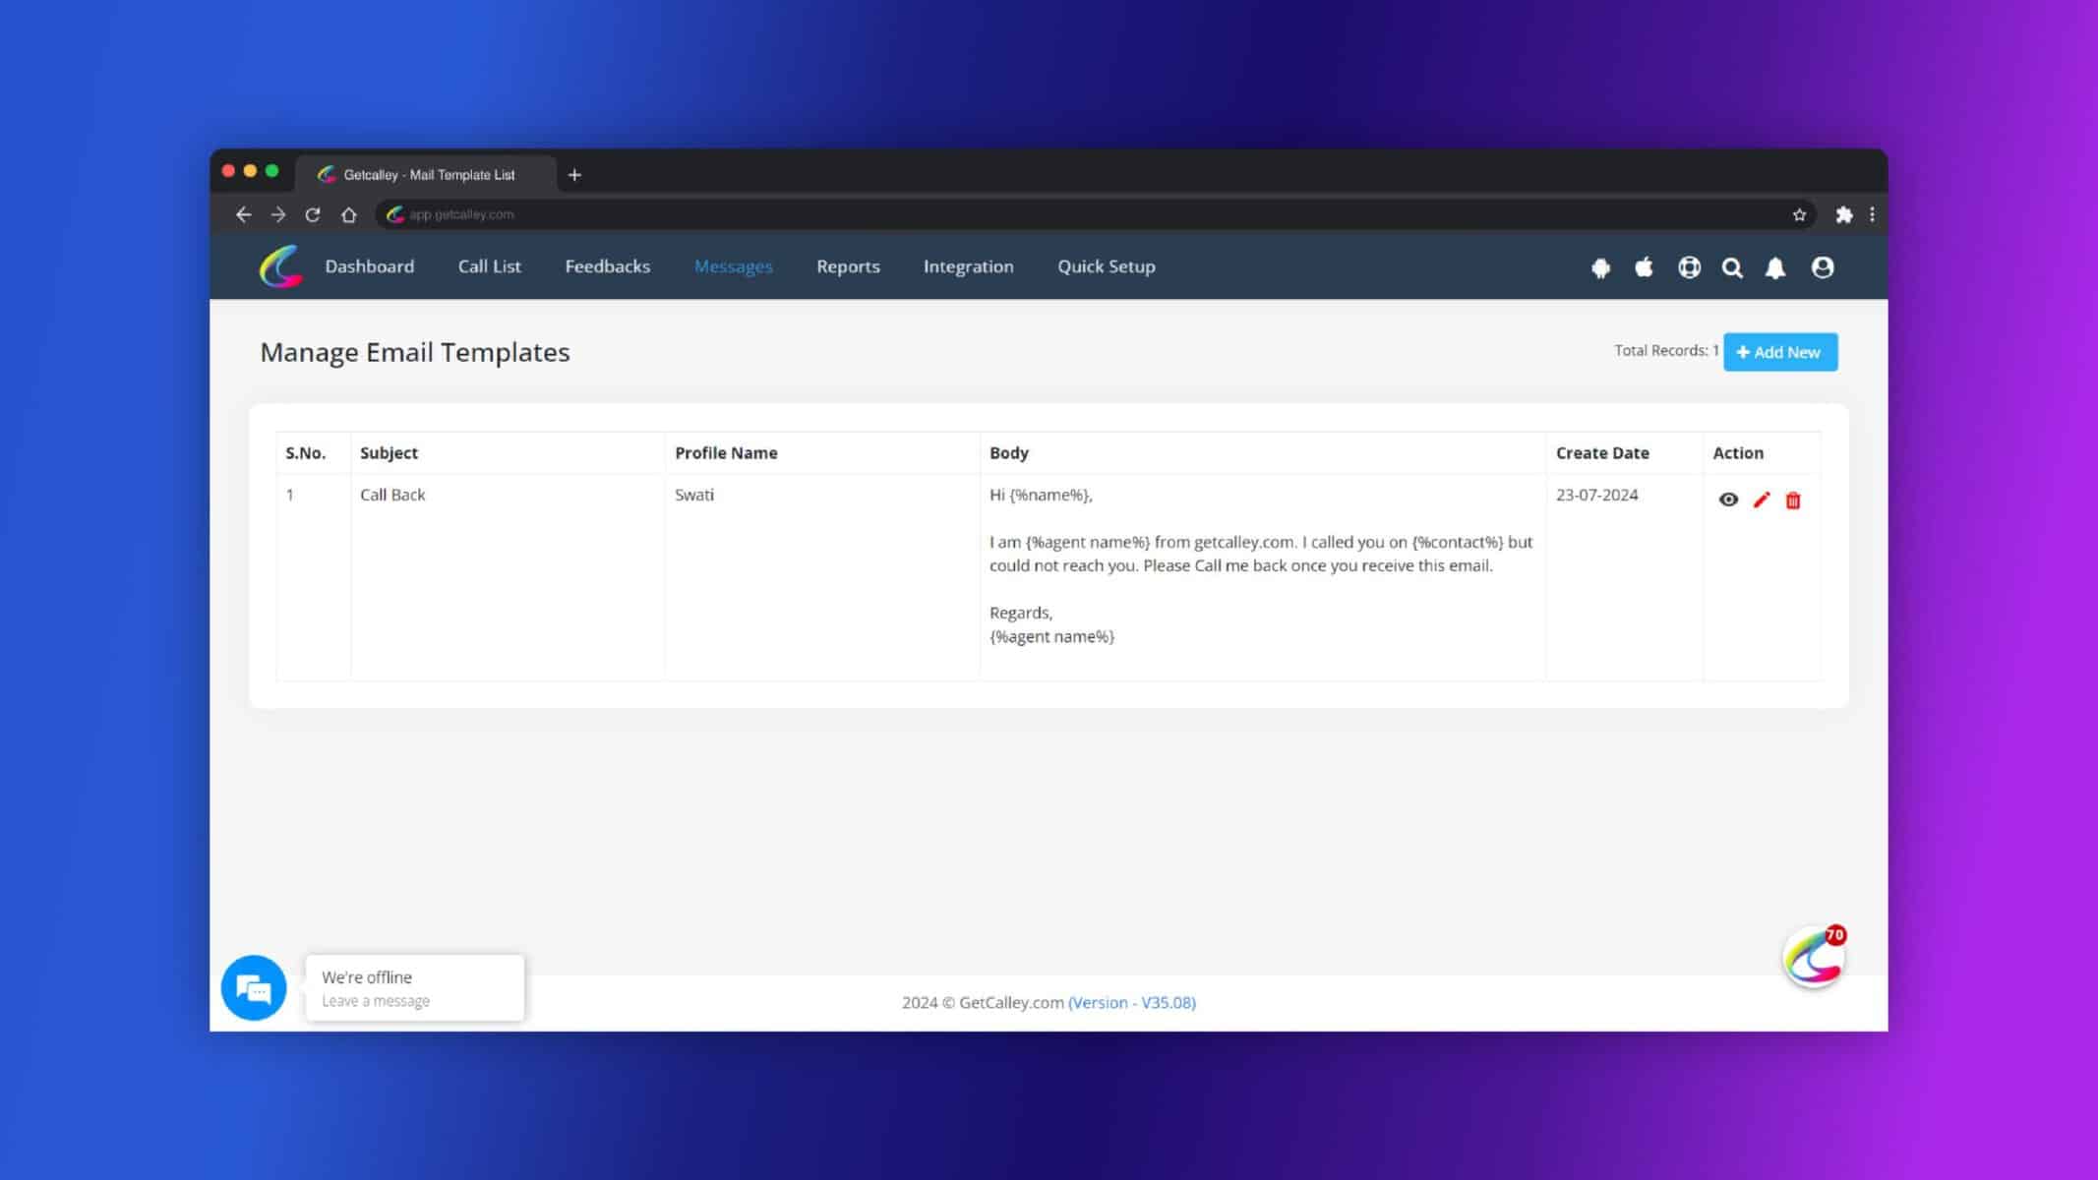Select the Reports tab
Viewport: 2098px width, 1180px height.
click(x=847, y=265)
